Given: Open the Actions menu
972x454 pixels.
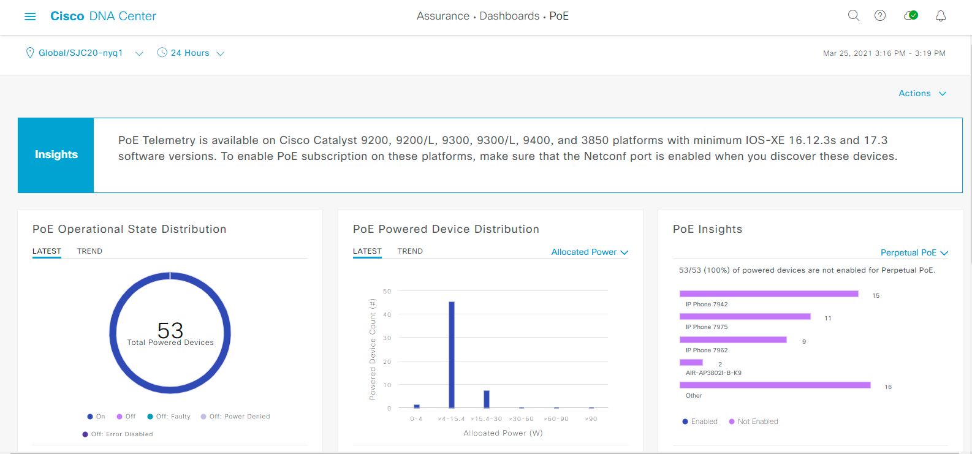Looking at the screenshot, I should click(x=922, y=93).
